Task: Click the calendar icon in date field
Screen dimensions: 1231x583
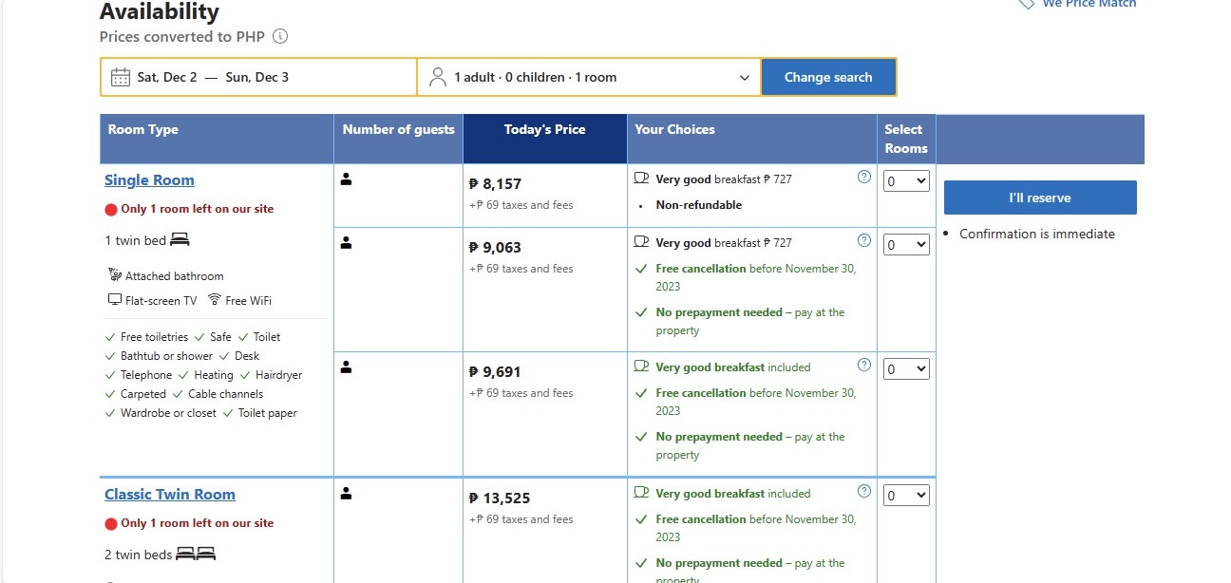Action: [x=121, y=77]
